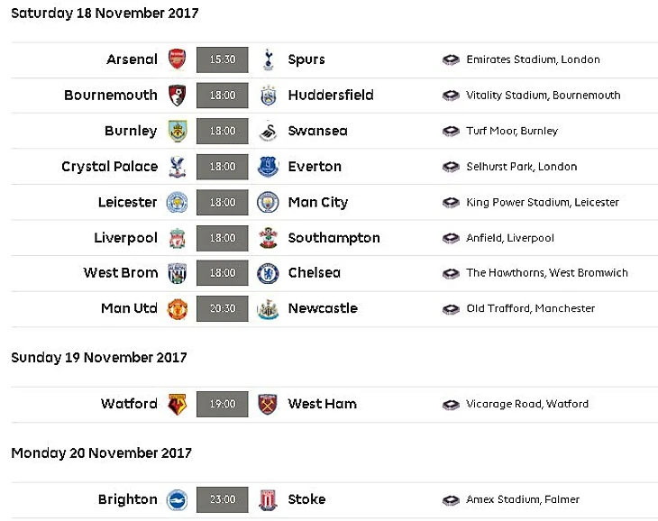Open the 15:30 Arsenal v Spurs kickoff
Image resolution: width=658 pixels, height=521 pixels.
coord(222,59)
